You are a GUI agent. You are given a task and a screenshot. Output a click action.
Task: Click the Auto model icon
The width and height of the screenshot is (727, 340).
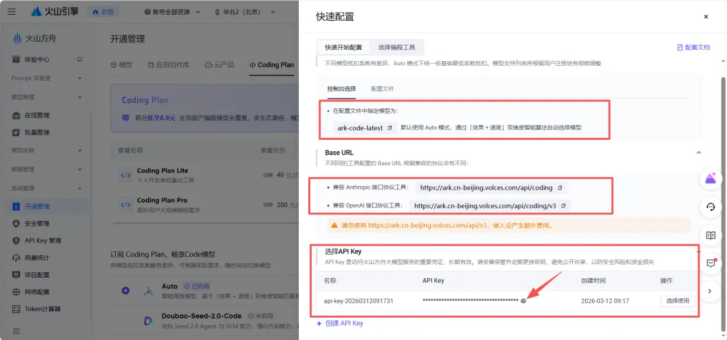(148, 290)
